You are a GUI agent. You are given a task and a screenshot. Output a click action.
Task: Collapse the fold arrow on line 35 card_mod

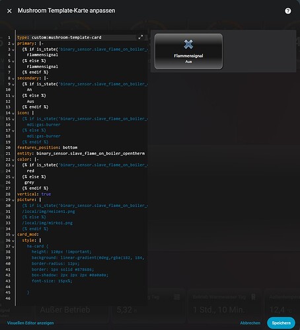pyautogui.click(x=13, y=235)
